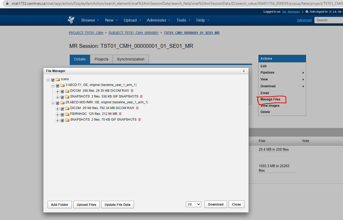Screen dimensions: 343x220
Task: Click the Download button in File Manager
Action: (215, 204)
